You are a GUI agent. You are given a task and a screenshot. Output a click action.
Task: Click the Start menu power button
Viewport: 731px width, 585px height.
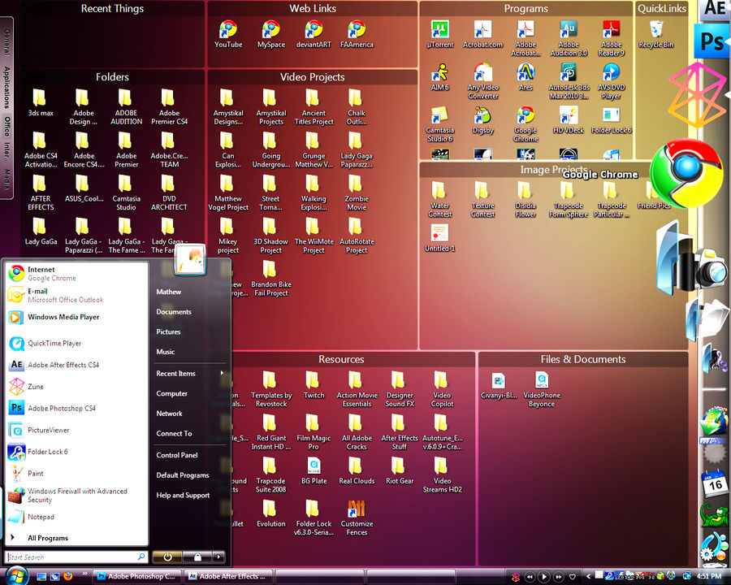[167, 557]
